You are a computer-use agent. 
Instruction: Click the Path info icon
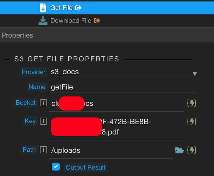tap(44, 150)
